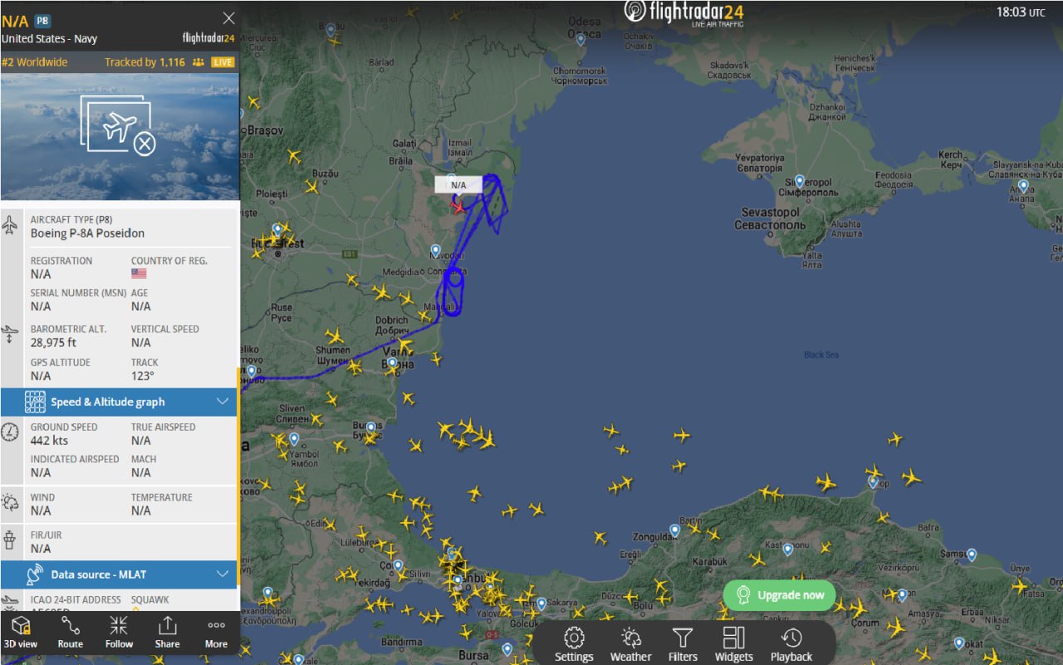Show the flight Route icon
Image resolution: width=1063 pixels, height=665 pixels.
tap(70, 625)
